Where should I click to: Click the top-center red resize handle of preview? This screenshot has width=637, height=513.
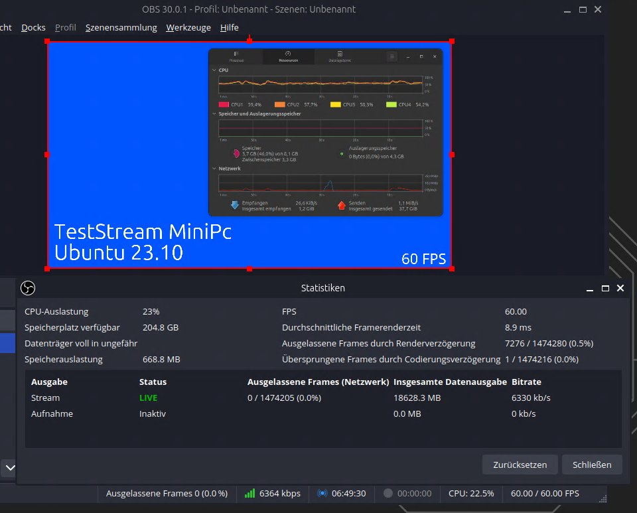click(249, 40)
